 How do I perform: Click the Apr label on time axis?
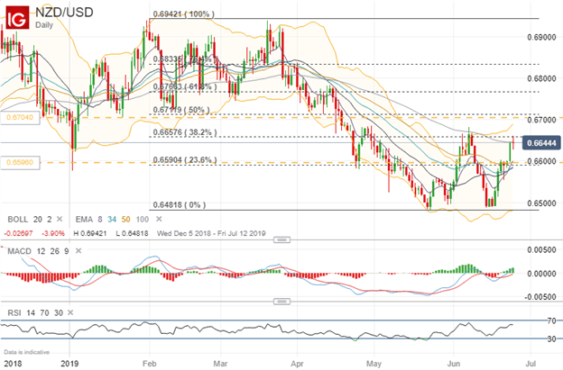click(x=297, y=364)
